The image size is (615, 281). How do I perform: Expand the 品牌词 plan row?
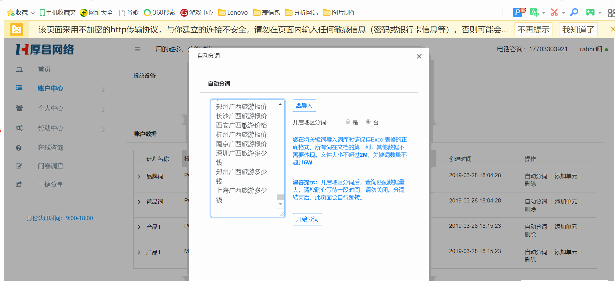click(x=139, y=176)
